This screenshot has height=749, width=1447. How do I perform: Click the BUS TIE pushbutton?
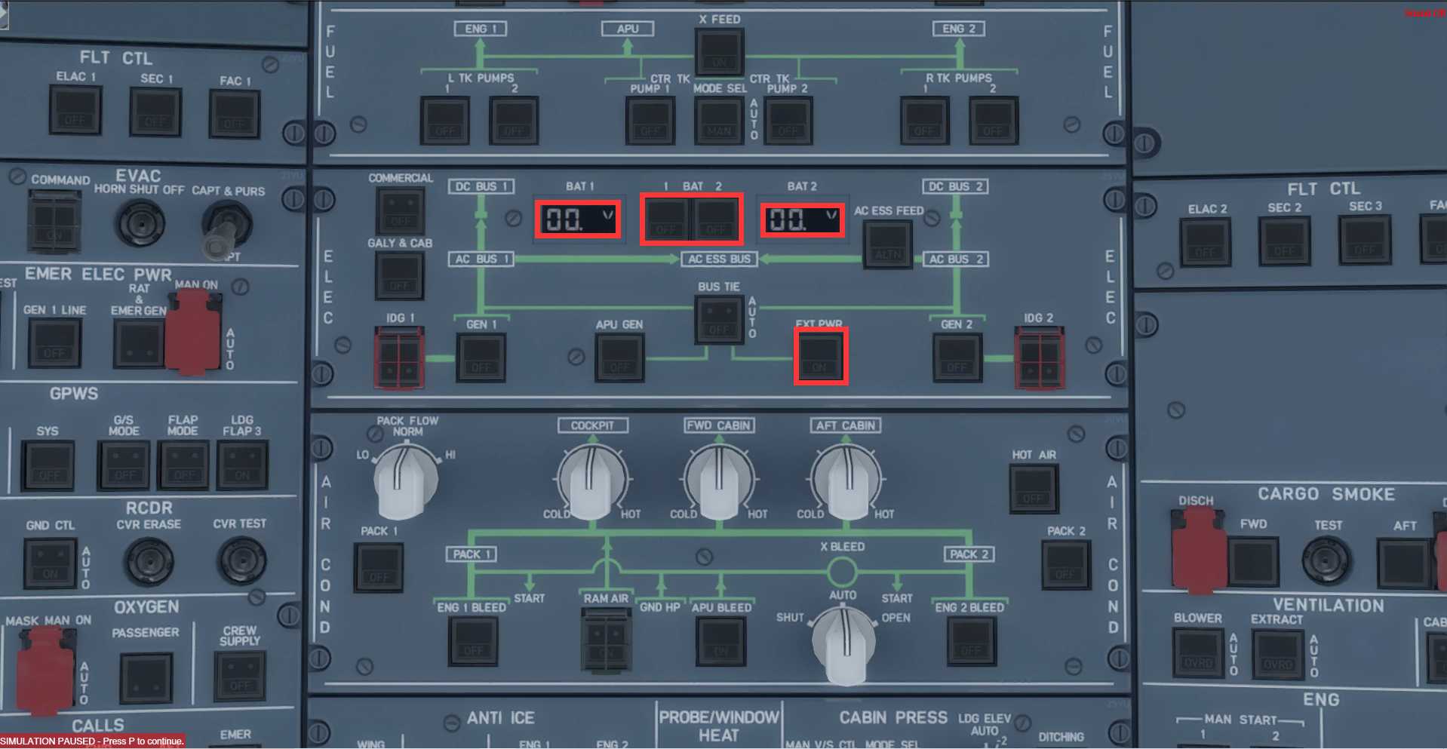(719, 321)
